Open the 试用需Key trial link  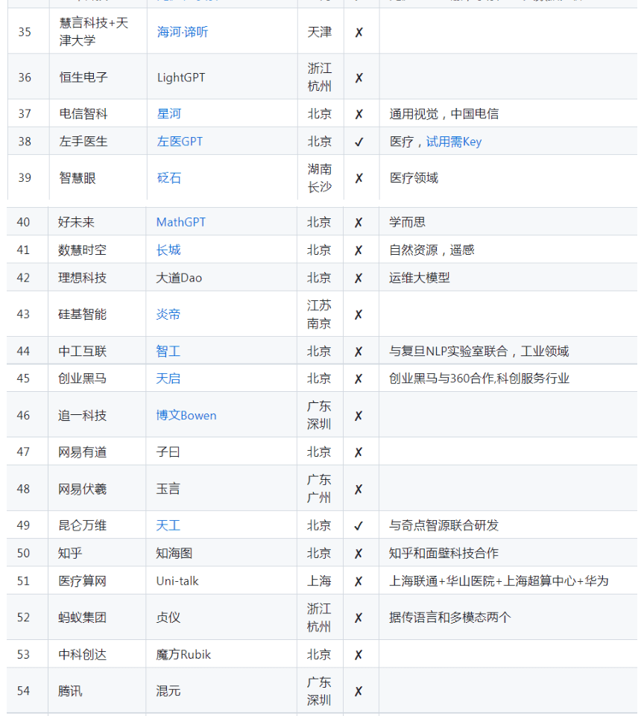[x=453, y=142]
